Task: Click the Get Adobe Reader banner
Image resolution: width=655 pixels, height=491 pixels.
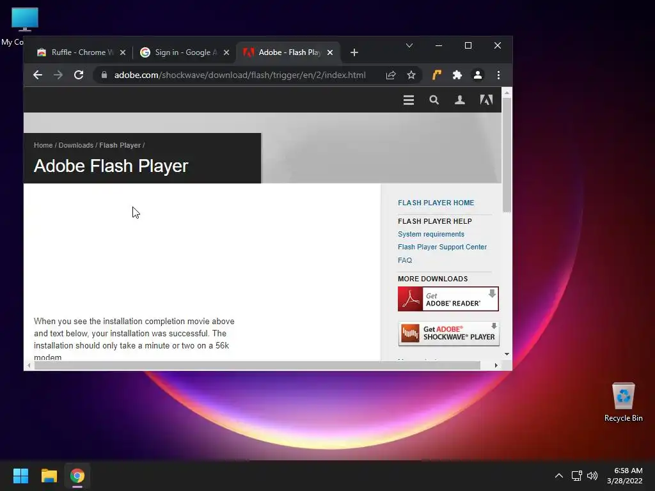Action: point(448,299)
